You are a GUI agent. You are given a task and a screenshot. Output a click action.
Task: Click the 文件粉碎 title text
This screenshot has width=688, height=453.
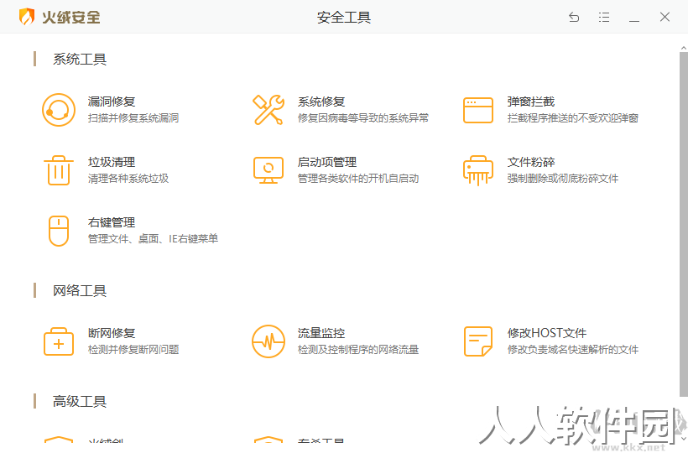531,162
